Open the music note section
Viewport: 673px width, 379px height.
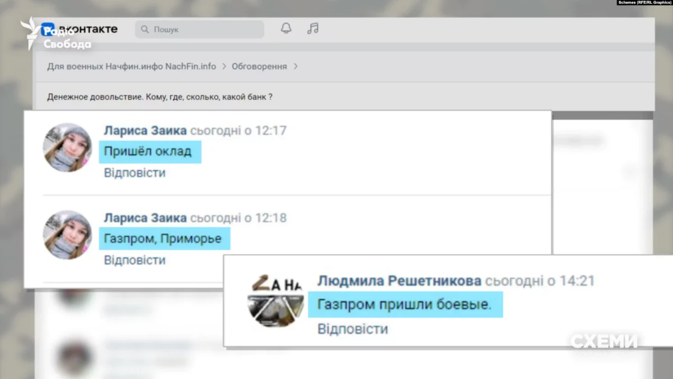[x=313, y=29]
